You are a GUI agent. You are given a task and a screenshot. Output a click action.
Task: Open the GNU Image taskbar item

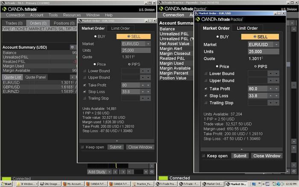[x=50, y=184]
